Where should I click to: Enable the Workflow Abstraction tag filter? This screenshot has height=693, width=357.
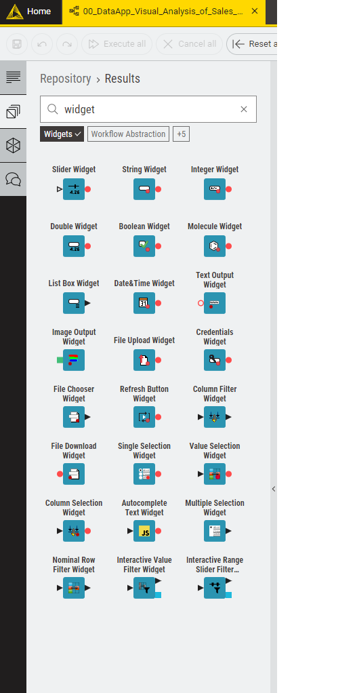pos(129,134)
